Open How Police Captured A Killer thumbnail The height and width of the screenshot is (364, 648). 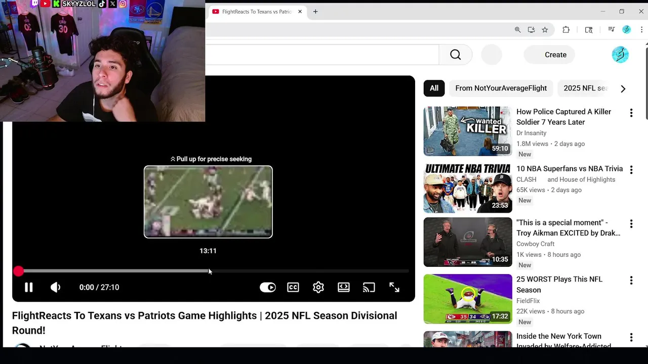(x=468, y=131)
